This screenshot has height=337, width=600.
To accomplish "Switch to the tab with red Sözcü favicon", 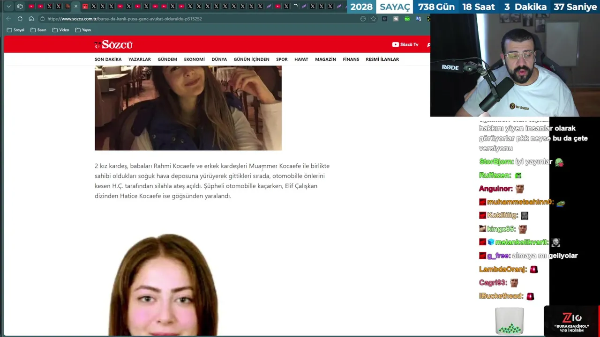I will (x=85, y=7).
